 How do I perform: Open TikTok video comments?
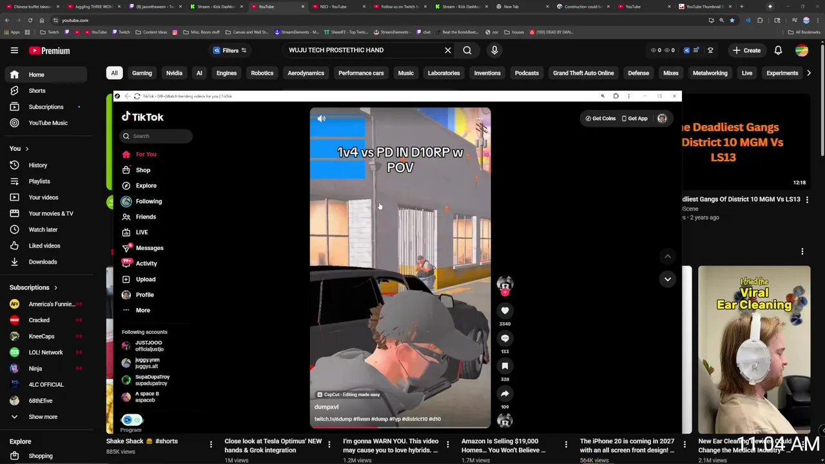505,338
